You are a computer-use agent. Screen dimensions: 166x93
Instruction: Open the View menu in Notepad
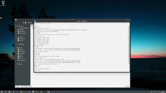pos(46,23)
